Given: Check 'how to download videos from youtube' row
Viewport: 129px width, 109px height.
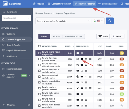Looking at the screenshot, I should (39, 65).
